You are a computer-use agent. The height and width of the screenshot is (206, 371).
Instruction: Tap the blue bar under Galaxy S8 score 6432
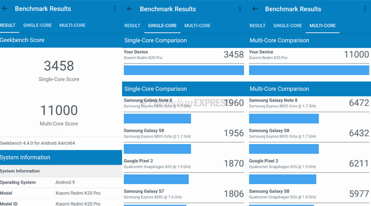284,149
